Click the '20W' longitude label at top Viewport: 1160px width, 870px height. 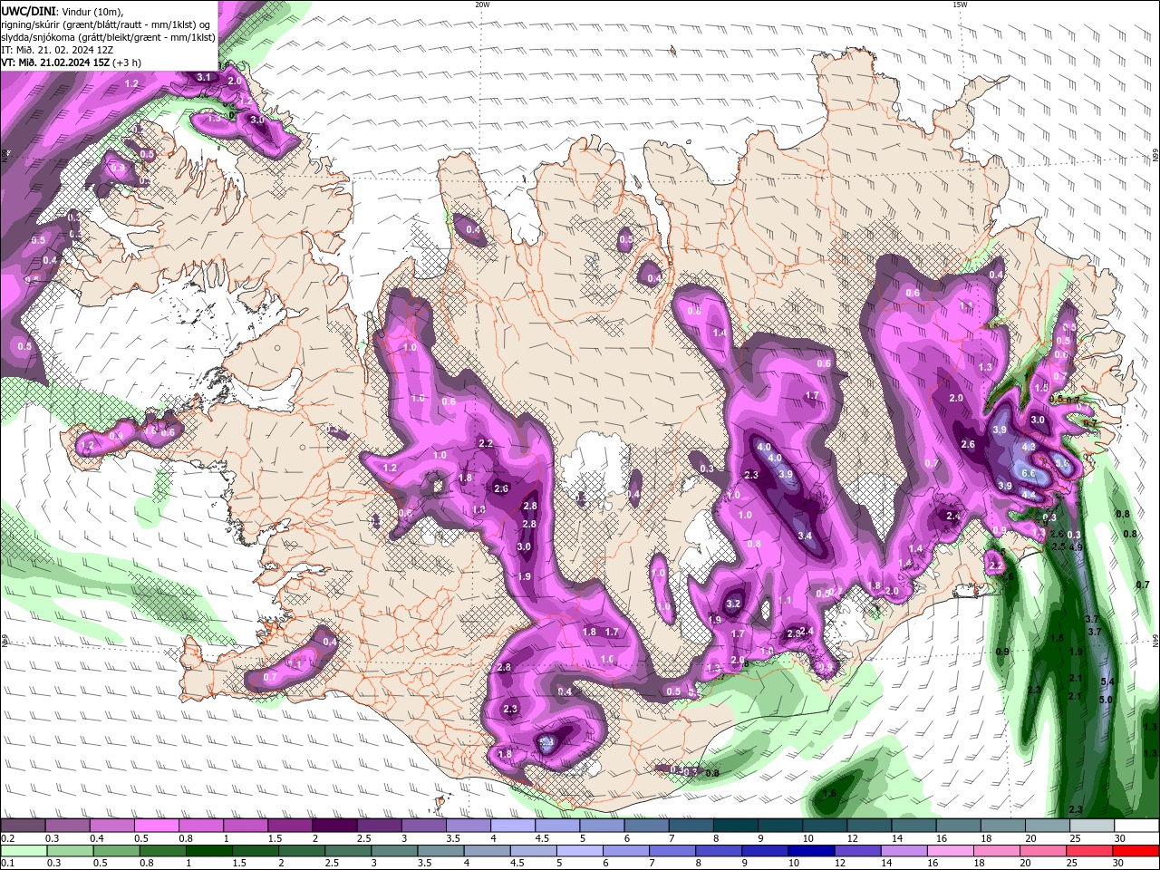(482, 5)
